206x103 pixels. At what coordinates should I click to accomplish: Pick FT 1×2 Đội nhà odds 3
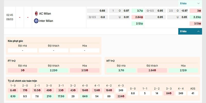click(23, 70)
